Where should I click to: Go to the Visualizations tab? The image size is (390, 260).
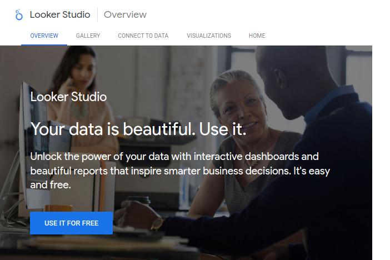point(208,36)
